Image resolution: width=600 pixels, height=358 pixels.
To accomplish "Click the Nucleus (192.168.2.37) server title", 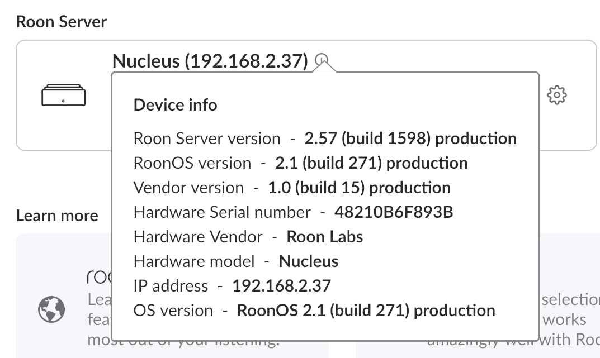I will pos(210,60).
